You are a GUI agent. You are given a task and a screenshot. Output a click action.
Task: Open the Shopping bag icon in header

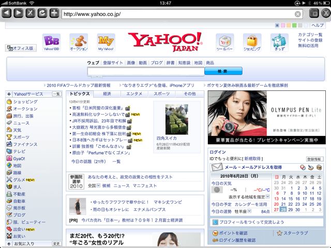coord(252,42)
